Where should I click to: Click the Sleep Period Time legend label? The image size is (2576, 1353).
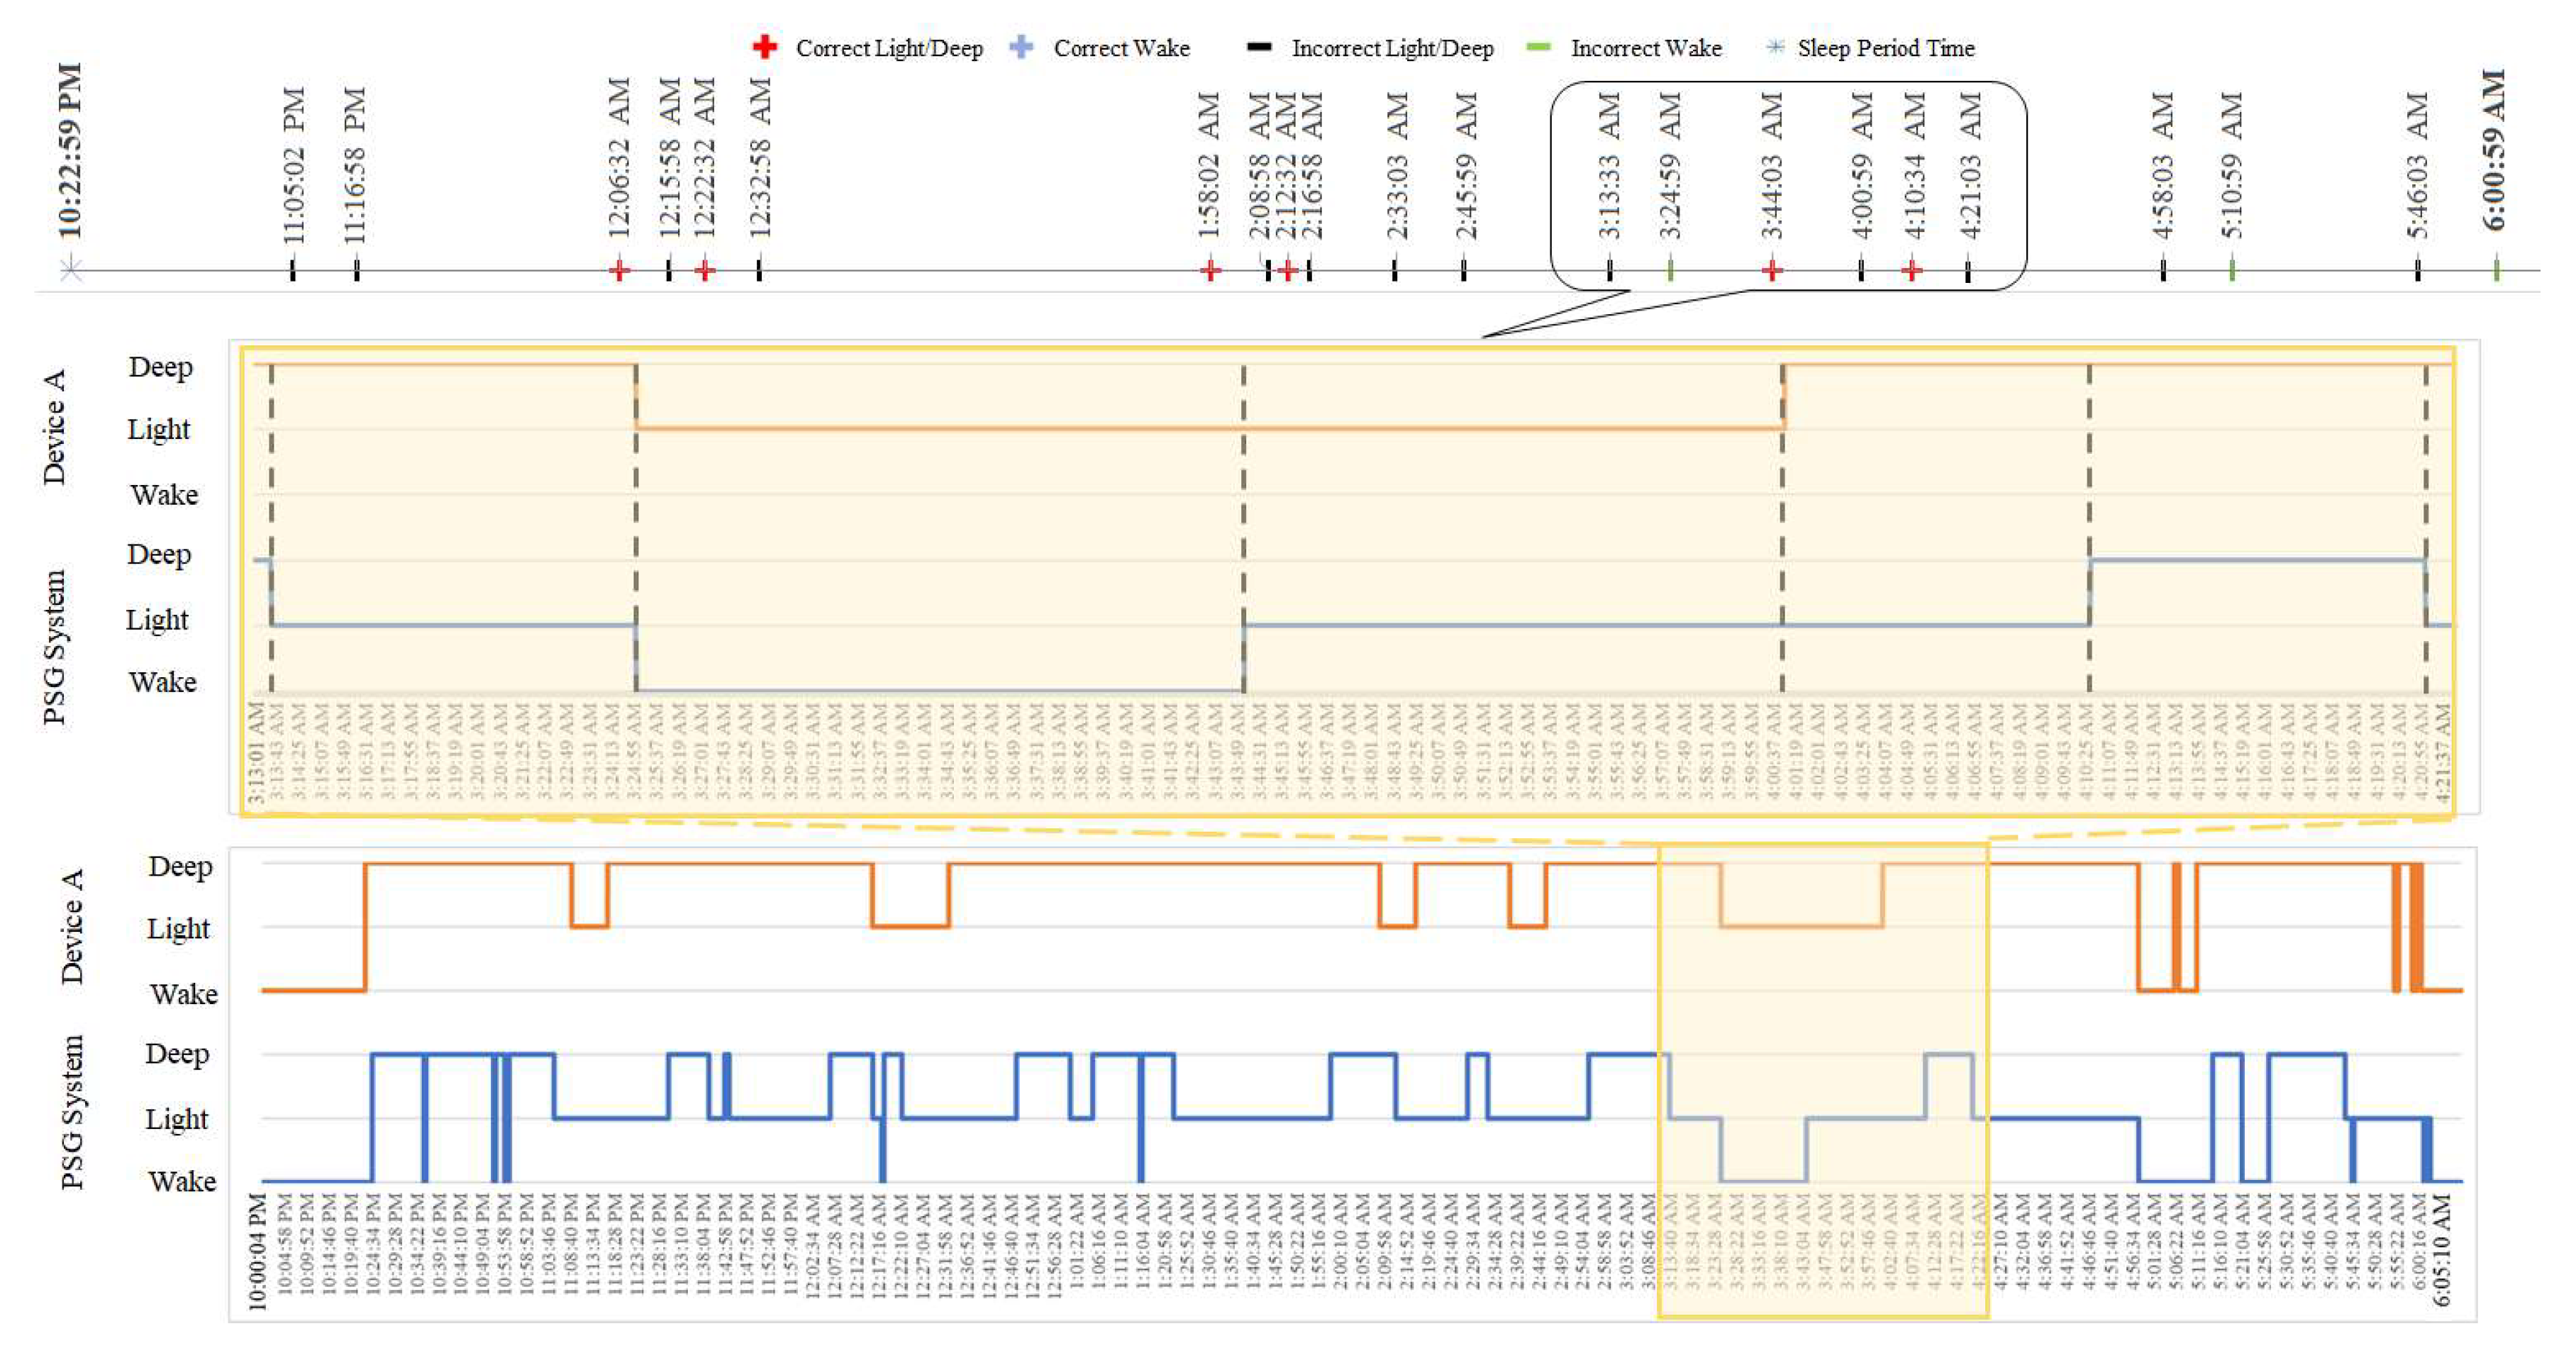pos(1886,48)
